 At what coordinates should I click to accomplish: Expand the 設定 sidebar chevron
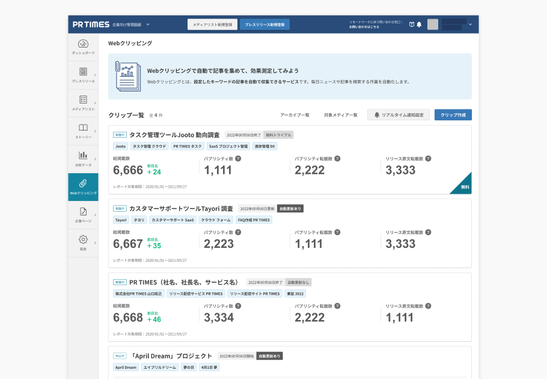(95, 243)
